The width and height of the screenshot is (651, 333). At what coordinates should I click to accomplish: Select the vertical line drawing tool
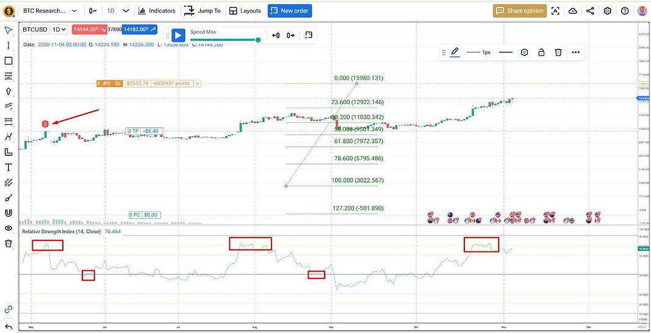(x=9, y=46)
